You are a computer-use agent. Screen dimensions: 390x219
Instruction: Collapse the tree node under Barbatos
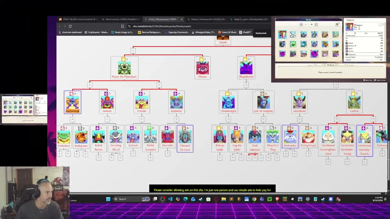176,119
